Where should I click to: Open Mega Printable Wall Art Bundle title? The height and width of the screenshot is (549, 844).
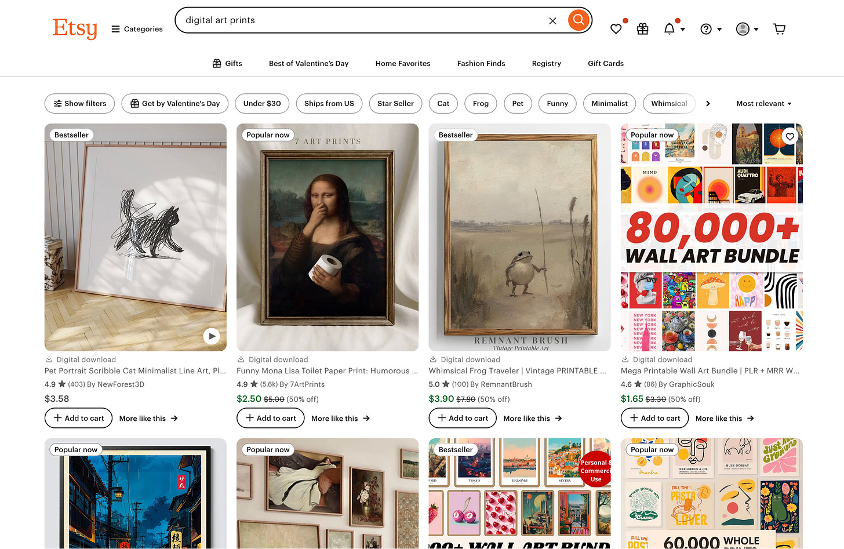pos(710,371)
